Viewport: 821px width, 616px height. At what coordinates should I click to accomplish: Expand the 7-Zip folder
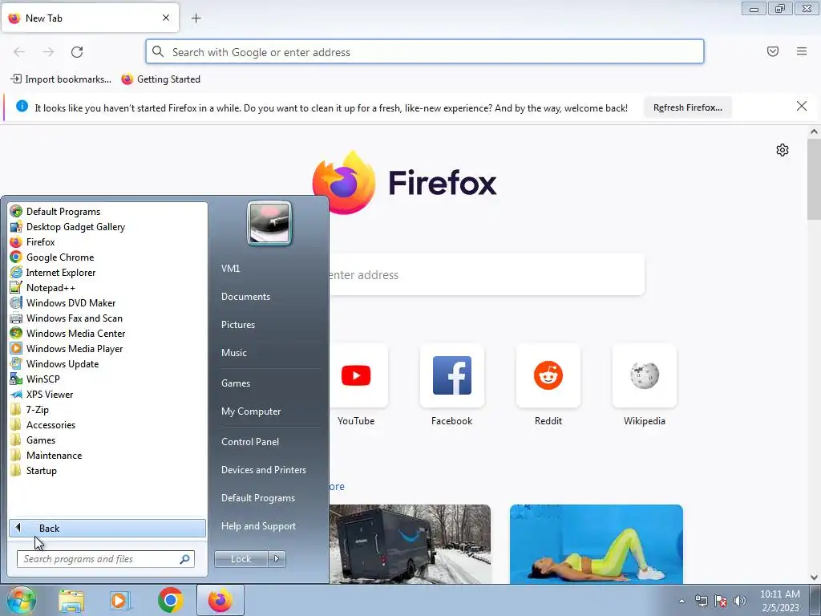coord(107,410)
